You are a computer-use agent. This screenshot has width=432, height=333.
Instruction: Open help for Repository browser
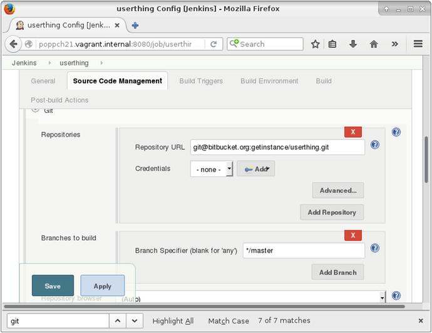click(x=396, y=296)
